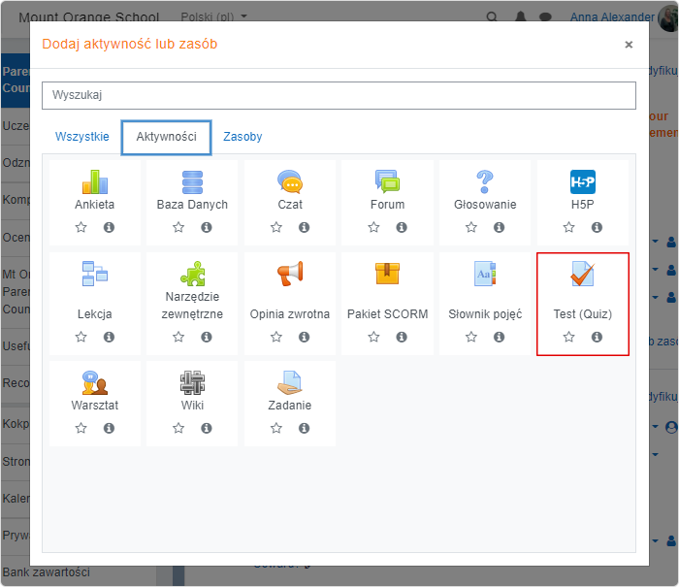Show info for Czat
The height and width of the screenshot is (587, 679).
tap(304, 227)
